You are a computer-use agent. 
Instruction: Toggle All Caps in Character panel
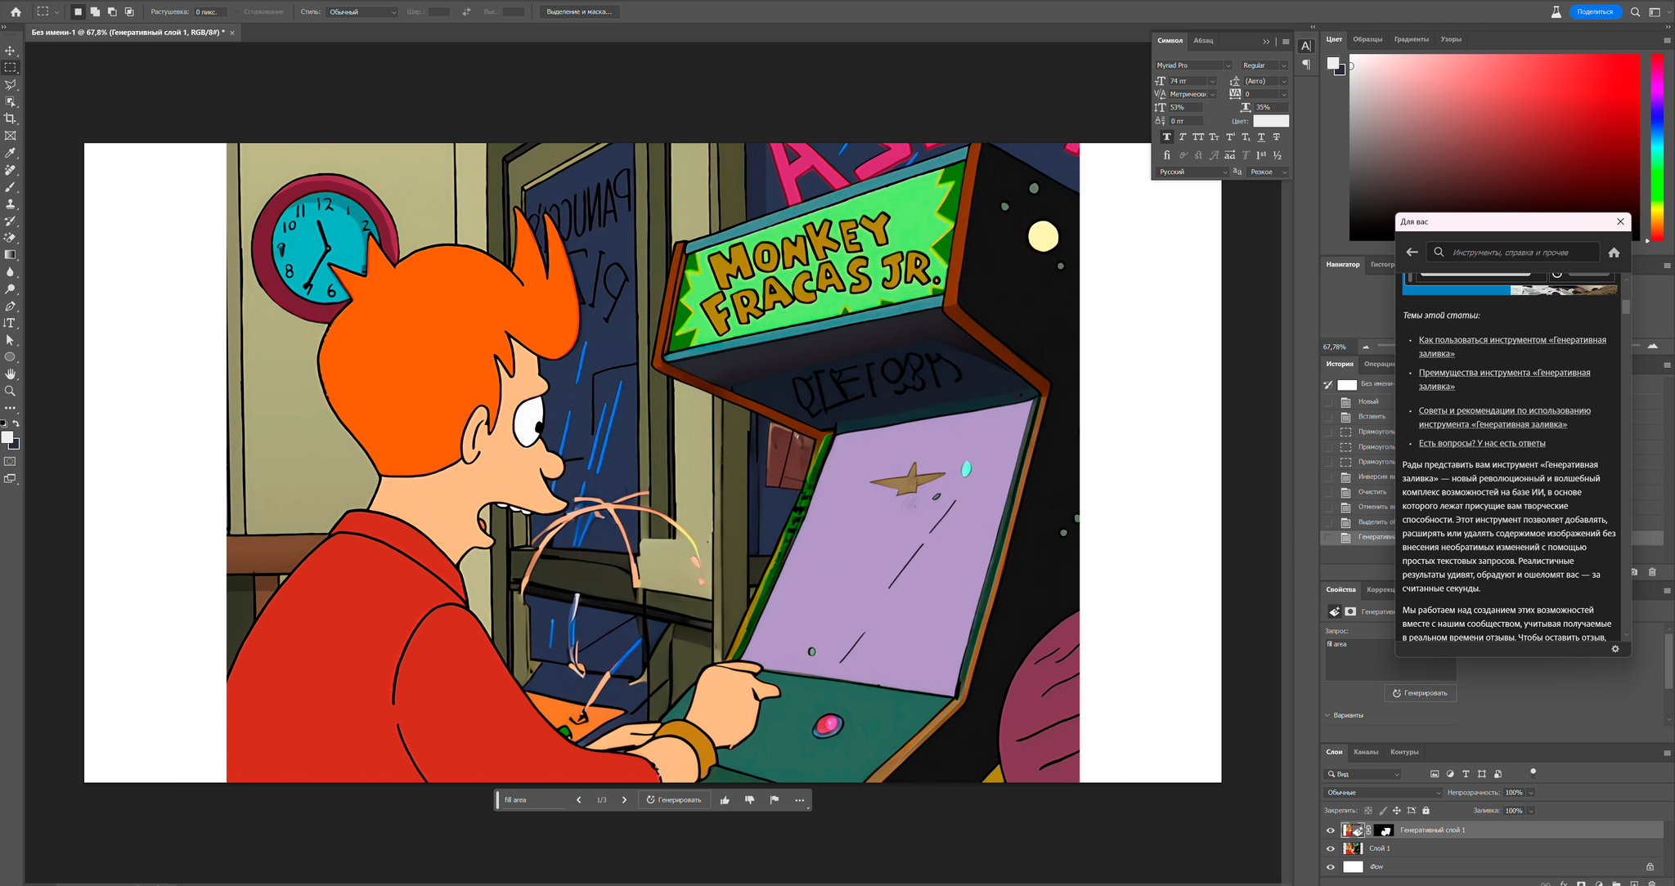pos(1198,137)
